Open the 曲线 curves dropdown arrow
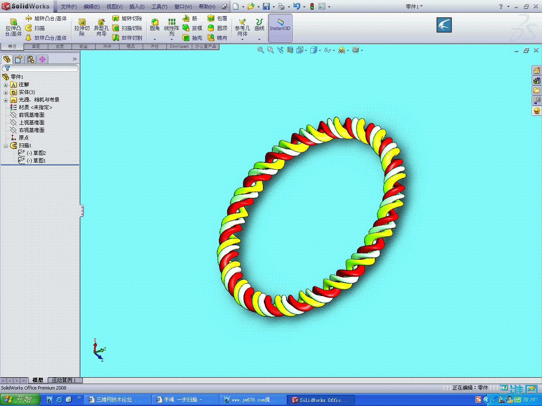Viewport: 542px width, 406px height. click(x=259, y=39)
